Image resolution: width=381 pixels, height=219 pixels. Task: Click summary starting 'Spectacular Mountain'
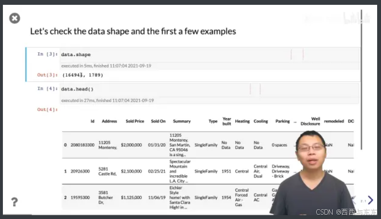(x=180, y=171)
